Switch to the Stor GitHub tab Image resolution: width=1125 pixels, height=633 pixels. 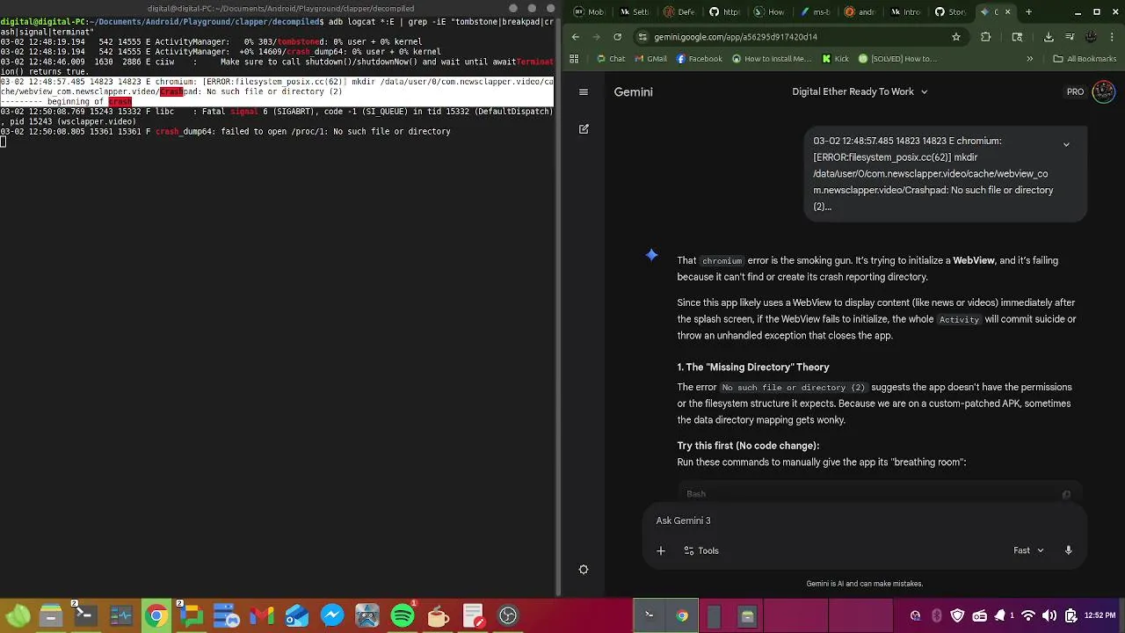(x=952, y=12)
